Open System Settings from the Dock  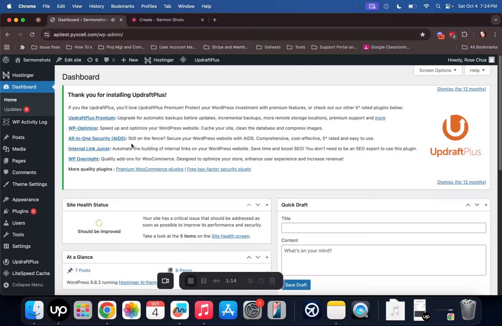(x=253, y=311)
